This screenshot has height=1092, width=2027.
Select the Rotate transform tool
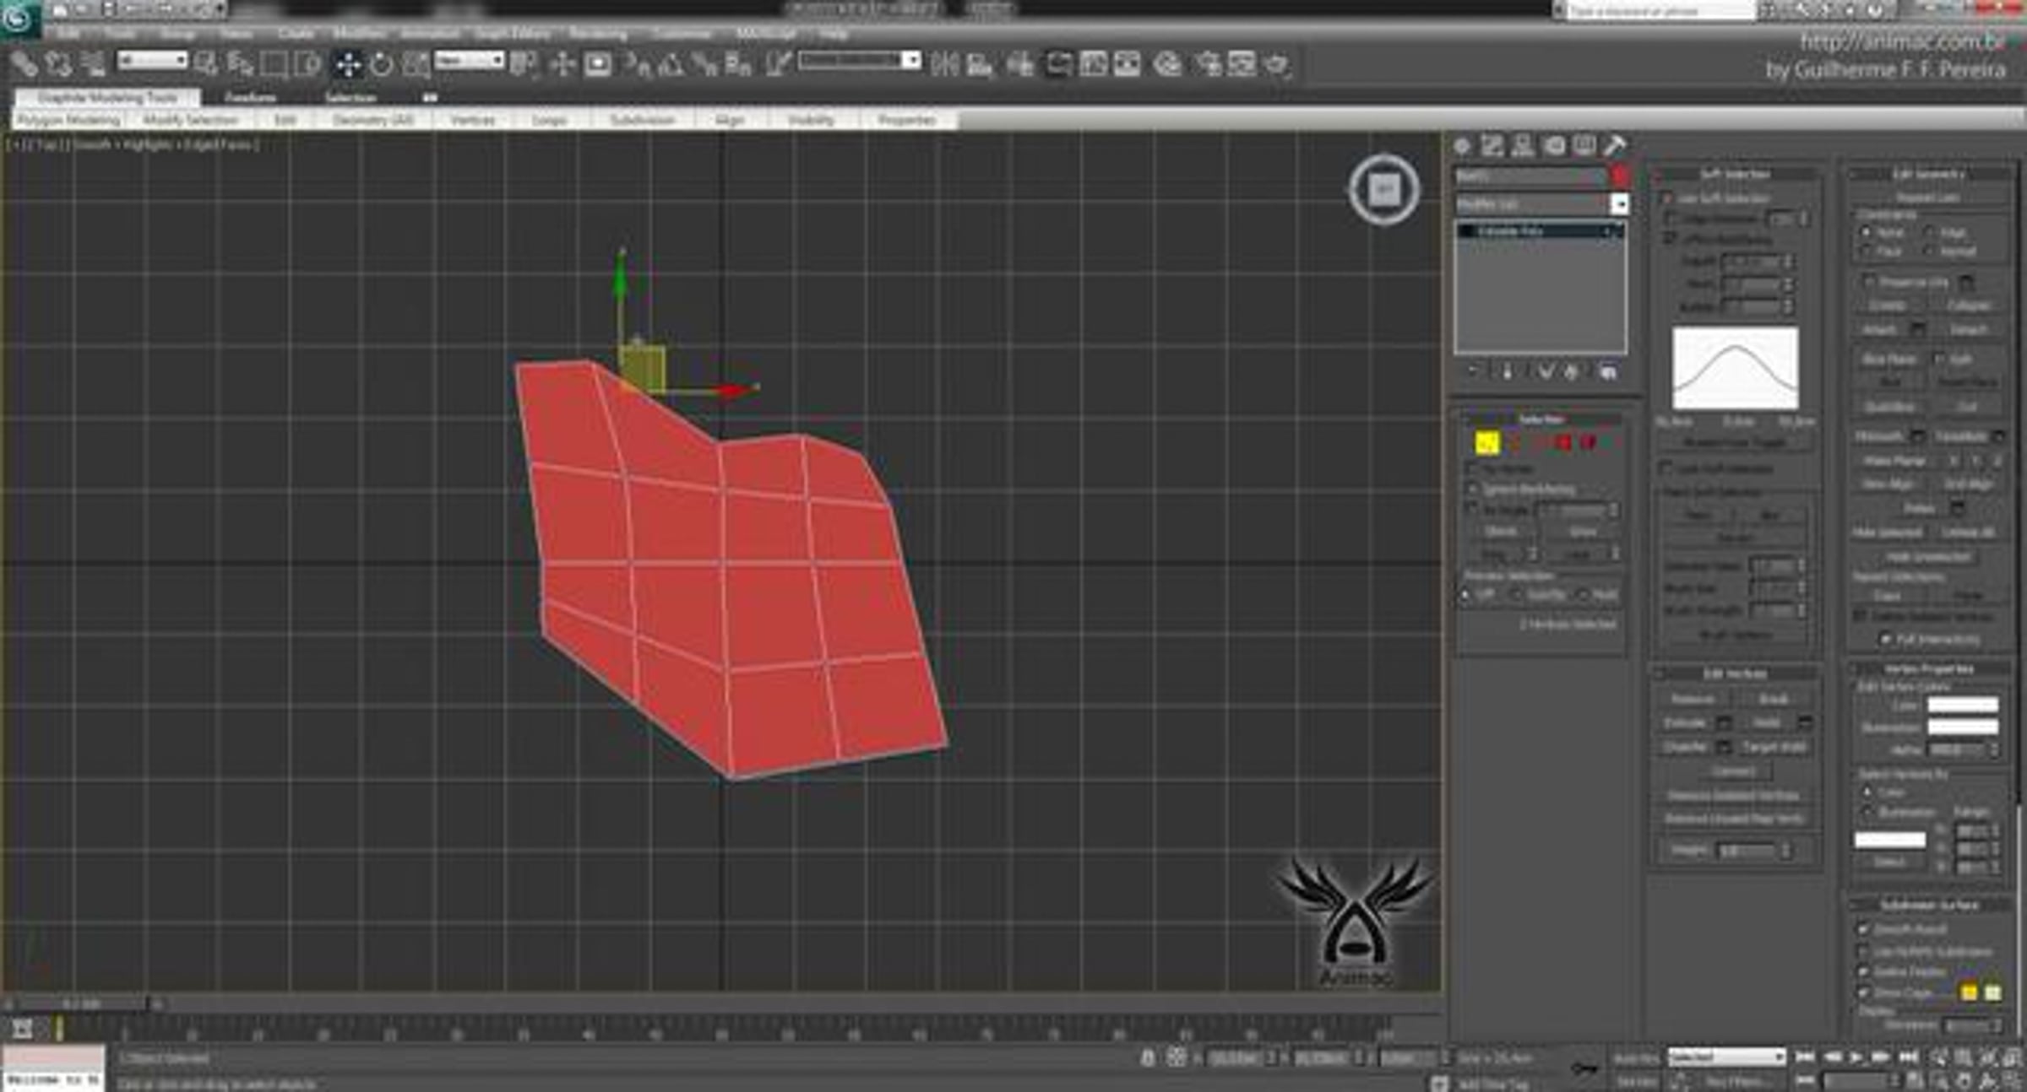pyautogui.click(x=382, y=65)
